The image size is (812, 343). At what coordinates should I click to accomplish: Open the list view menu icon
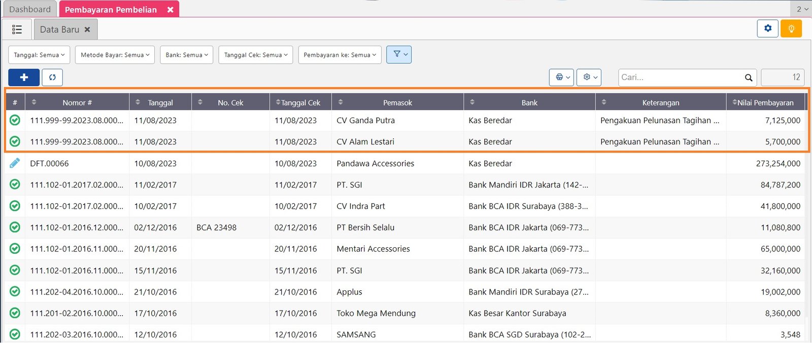pos(17,29)
